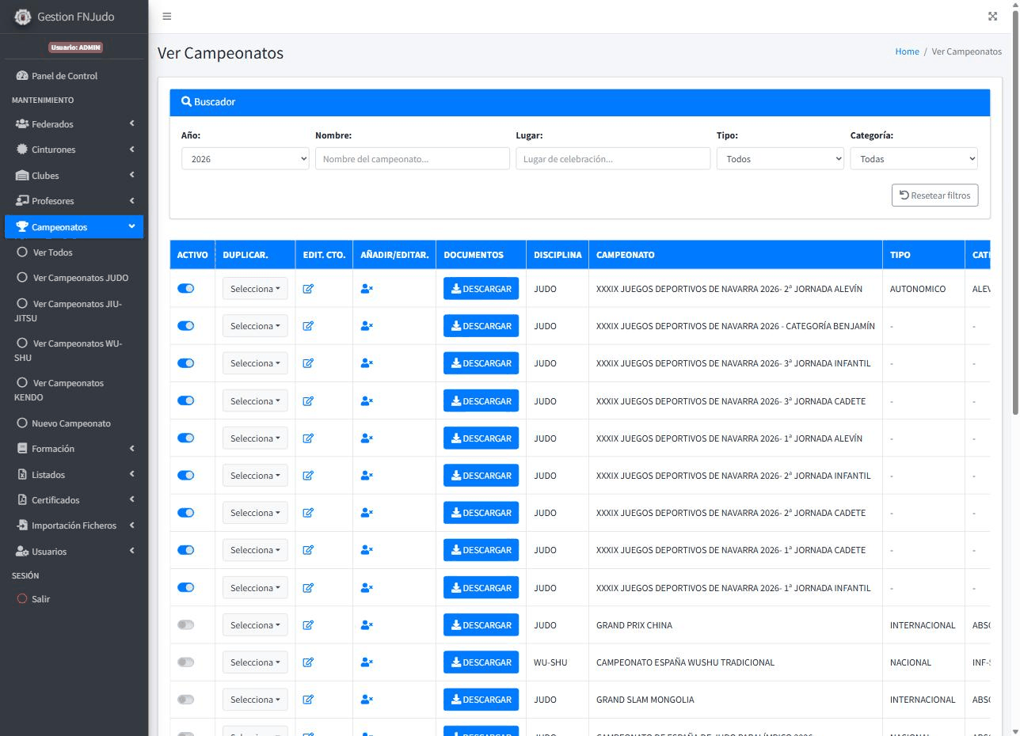Open add/edit participants icon for 1ª JORNADA ALEVÍN
This screenshot has width=1020, height=736.
coord(367,438)
